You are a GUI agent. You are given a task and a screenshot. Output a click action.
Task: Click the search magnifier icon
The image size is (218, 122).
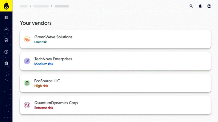[x=191, y=6]
